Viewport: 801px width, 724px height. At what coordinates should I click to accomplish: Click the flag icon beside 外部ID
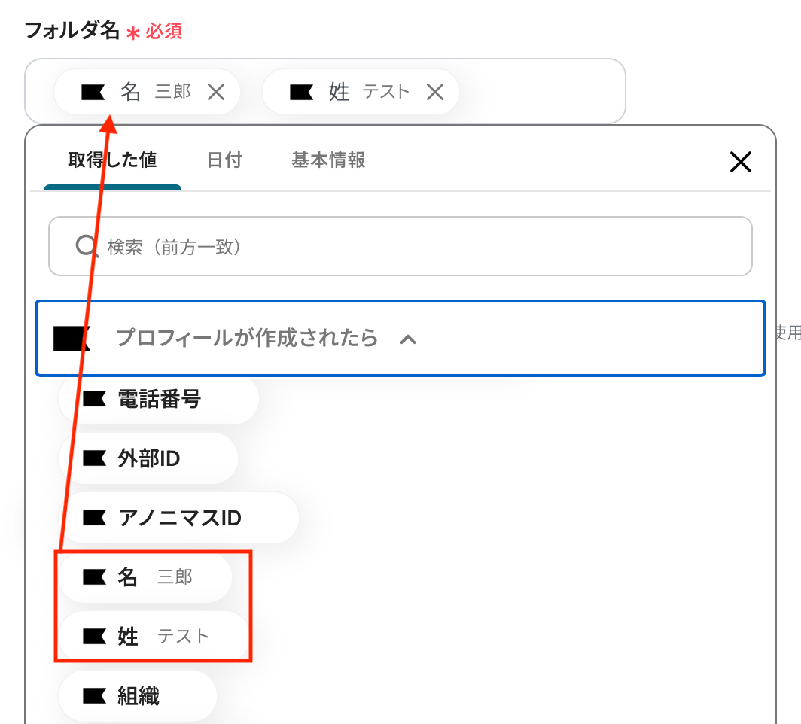click(95, 458)
